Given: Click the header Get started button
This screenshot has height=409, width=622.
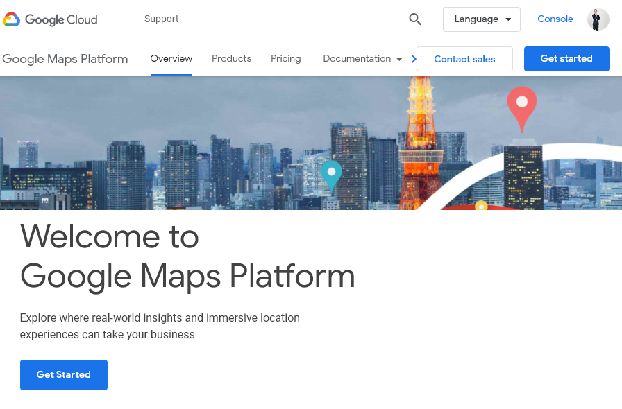Looking at the screenshot, I should click(566, 59).
